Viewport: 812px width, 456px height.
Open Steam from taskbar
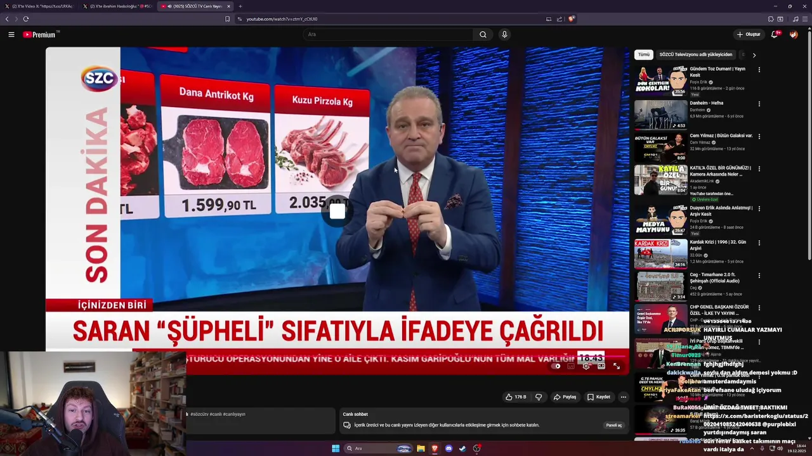click(462, 448)
